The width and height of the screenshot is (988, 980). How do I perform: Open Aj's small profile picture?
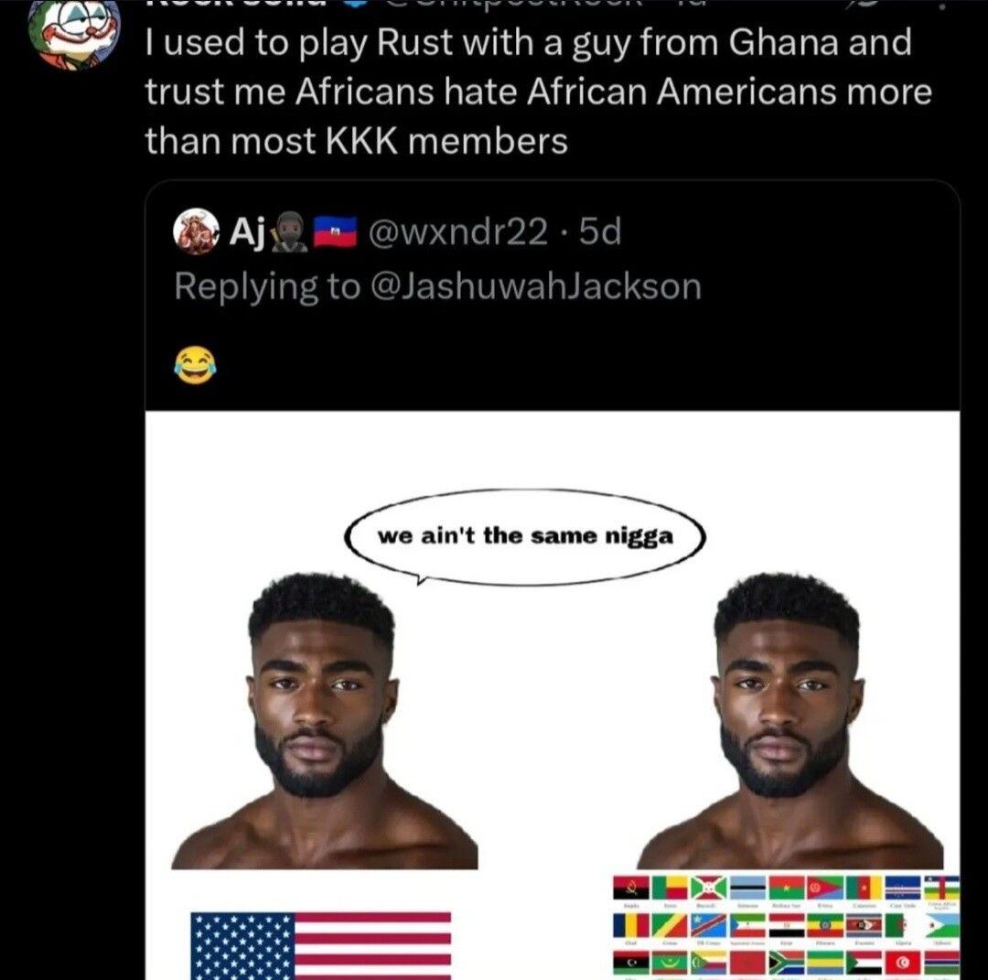coord(195,233)
